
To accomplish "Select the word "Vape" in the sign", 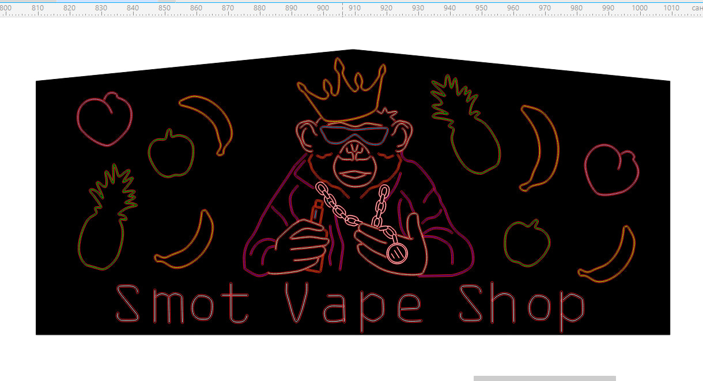I will [353, 306].
